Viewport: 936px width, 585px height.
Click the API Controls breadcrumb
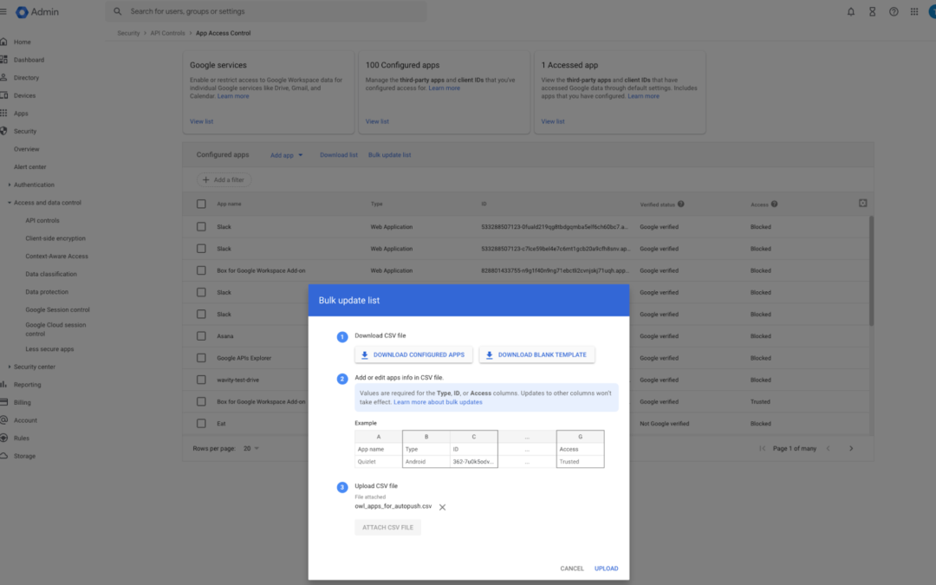(x=167, y=34)
